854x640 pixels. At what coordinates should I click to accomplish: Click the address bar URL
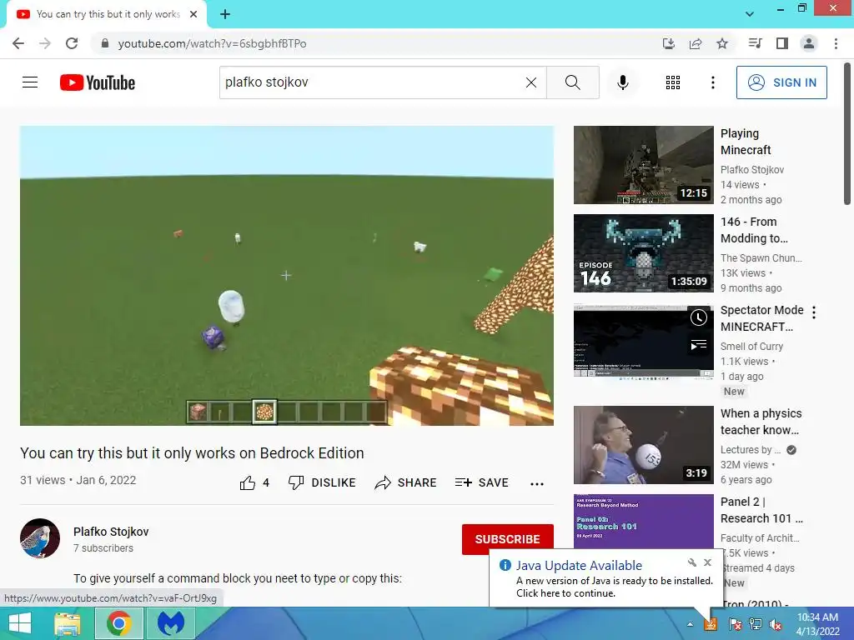[213, 43]
